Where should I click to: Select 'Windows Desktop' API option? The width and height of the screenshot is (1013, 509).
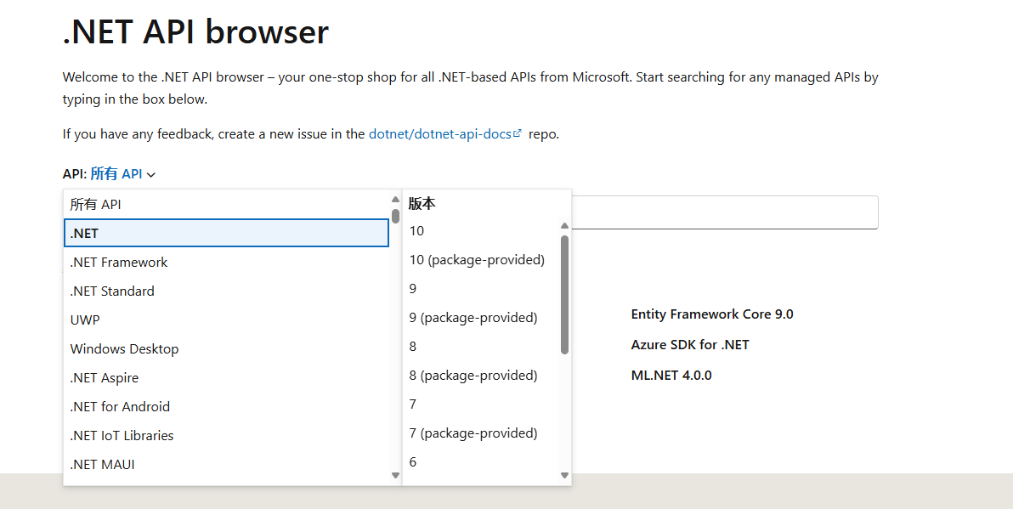coord(226,348)
